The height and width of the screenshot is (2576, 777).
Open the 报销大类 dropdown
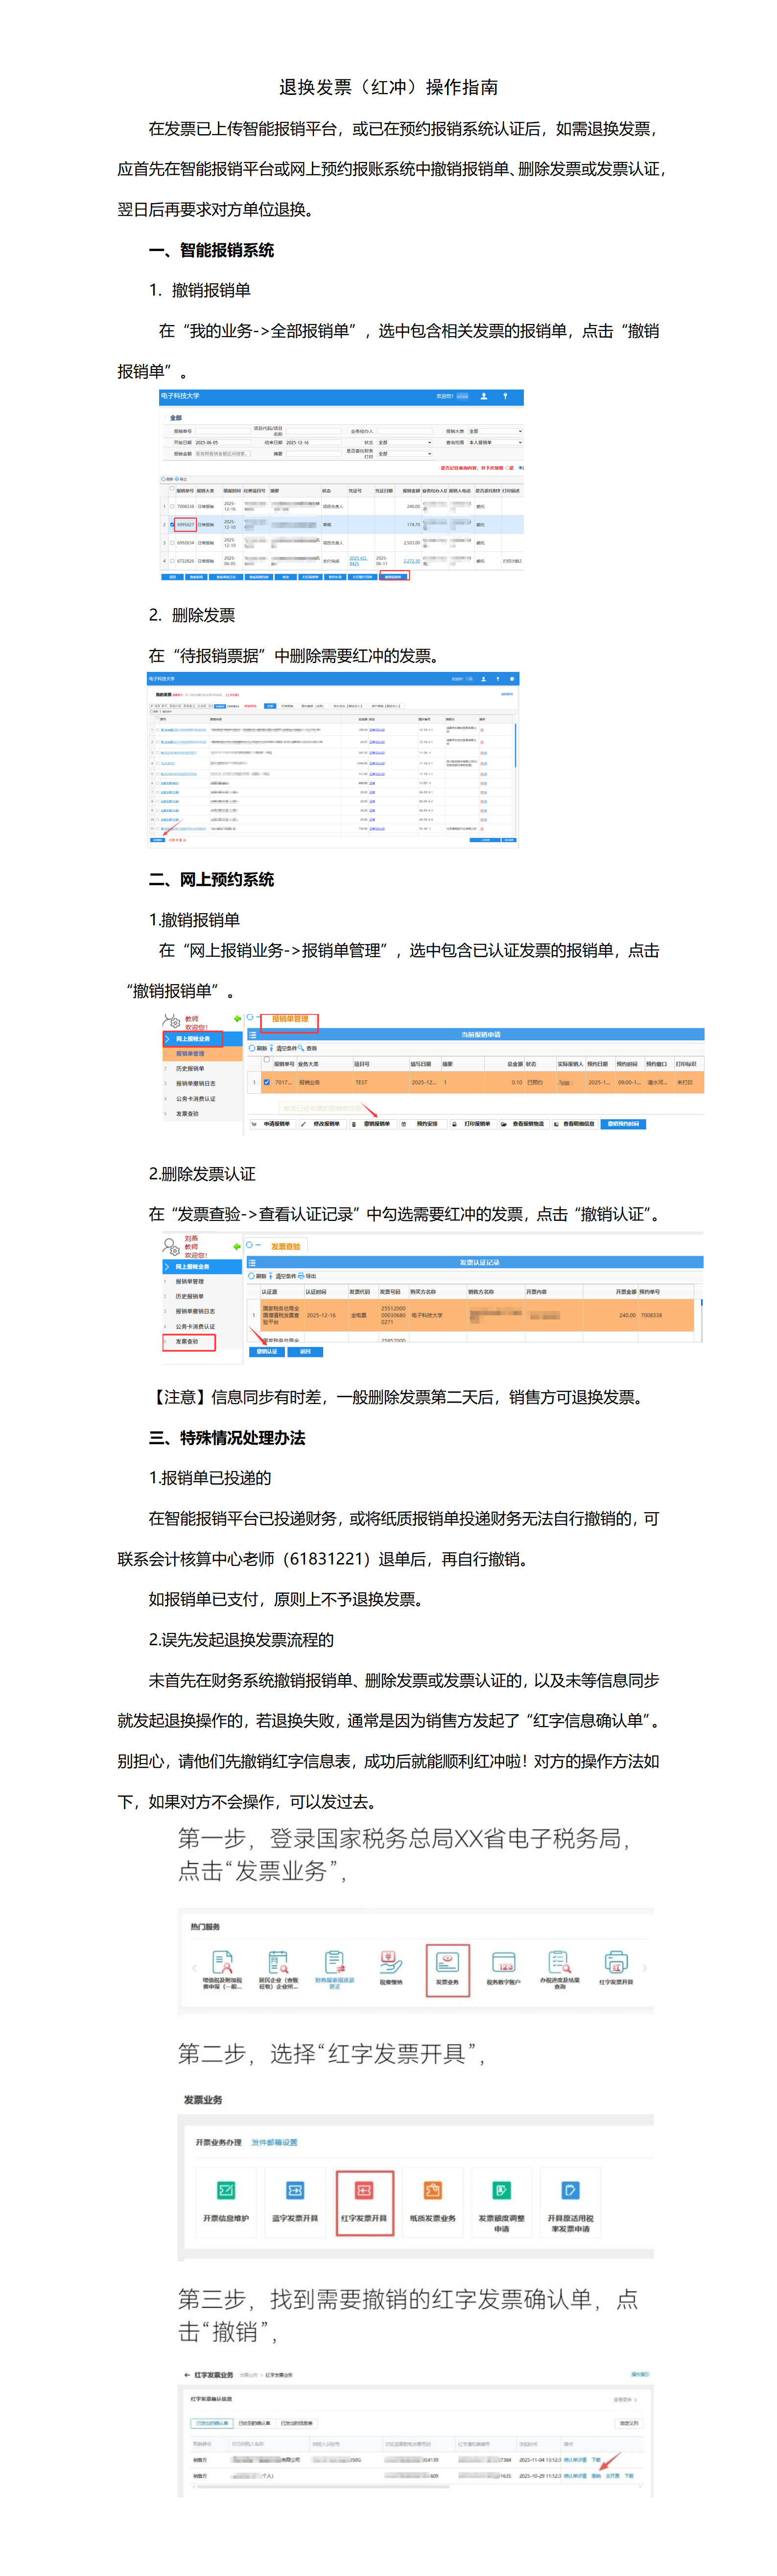coord(495,431)
